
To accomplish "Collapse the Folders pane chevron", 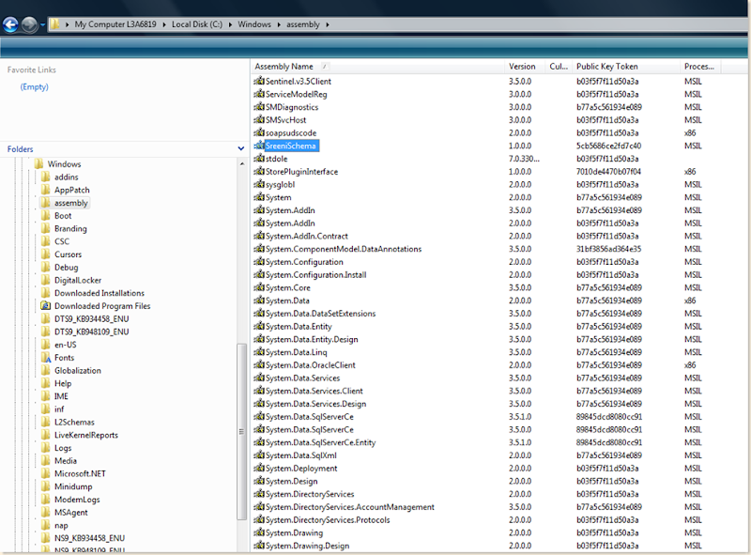I will coord(241,149).
